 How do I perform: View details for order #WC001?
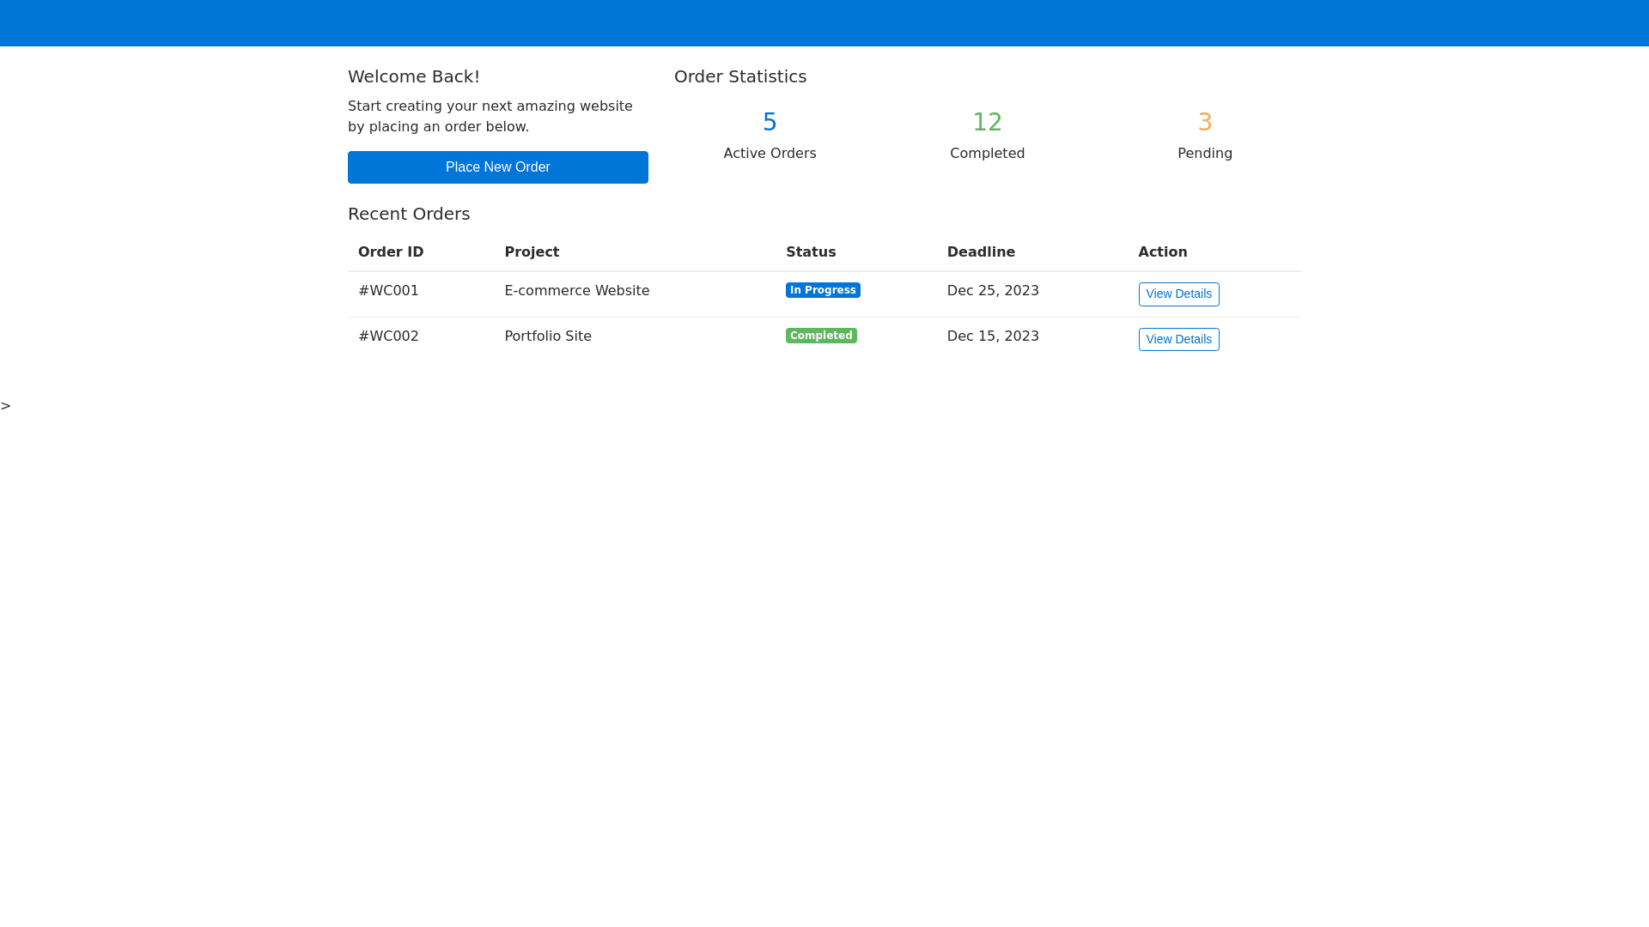tap(1178, 294)
